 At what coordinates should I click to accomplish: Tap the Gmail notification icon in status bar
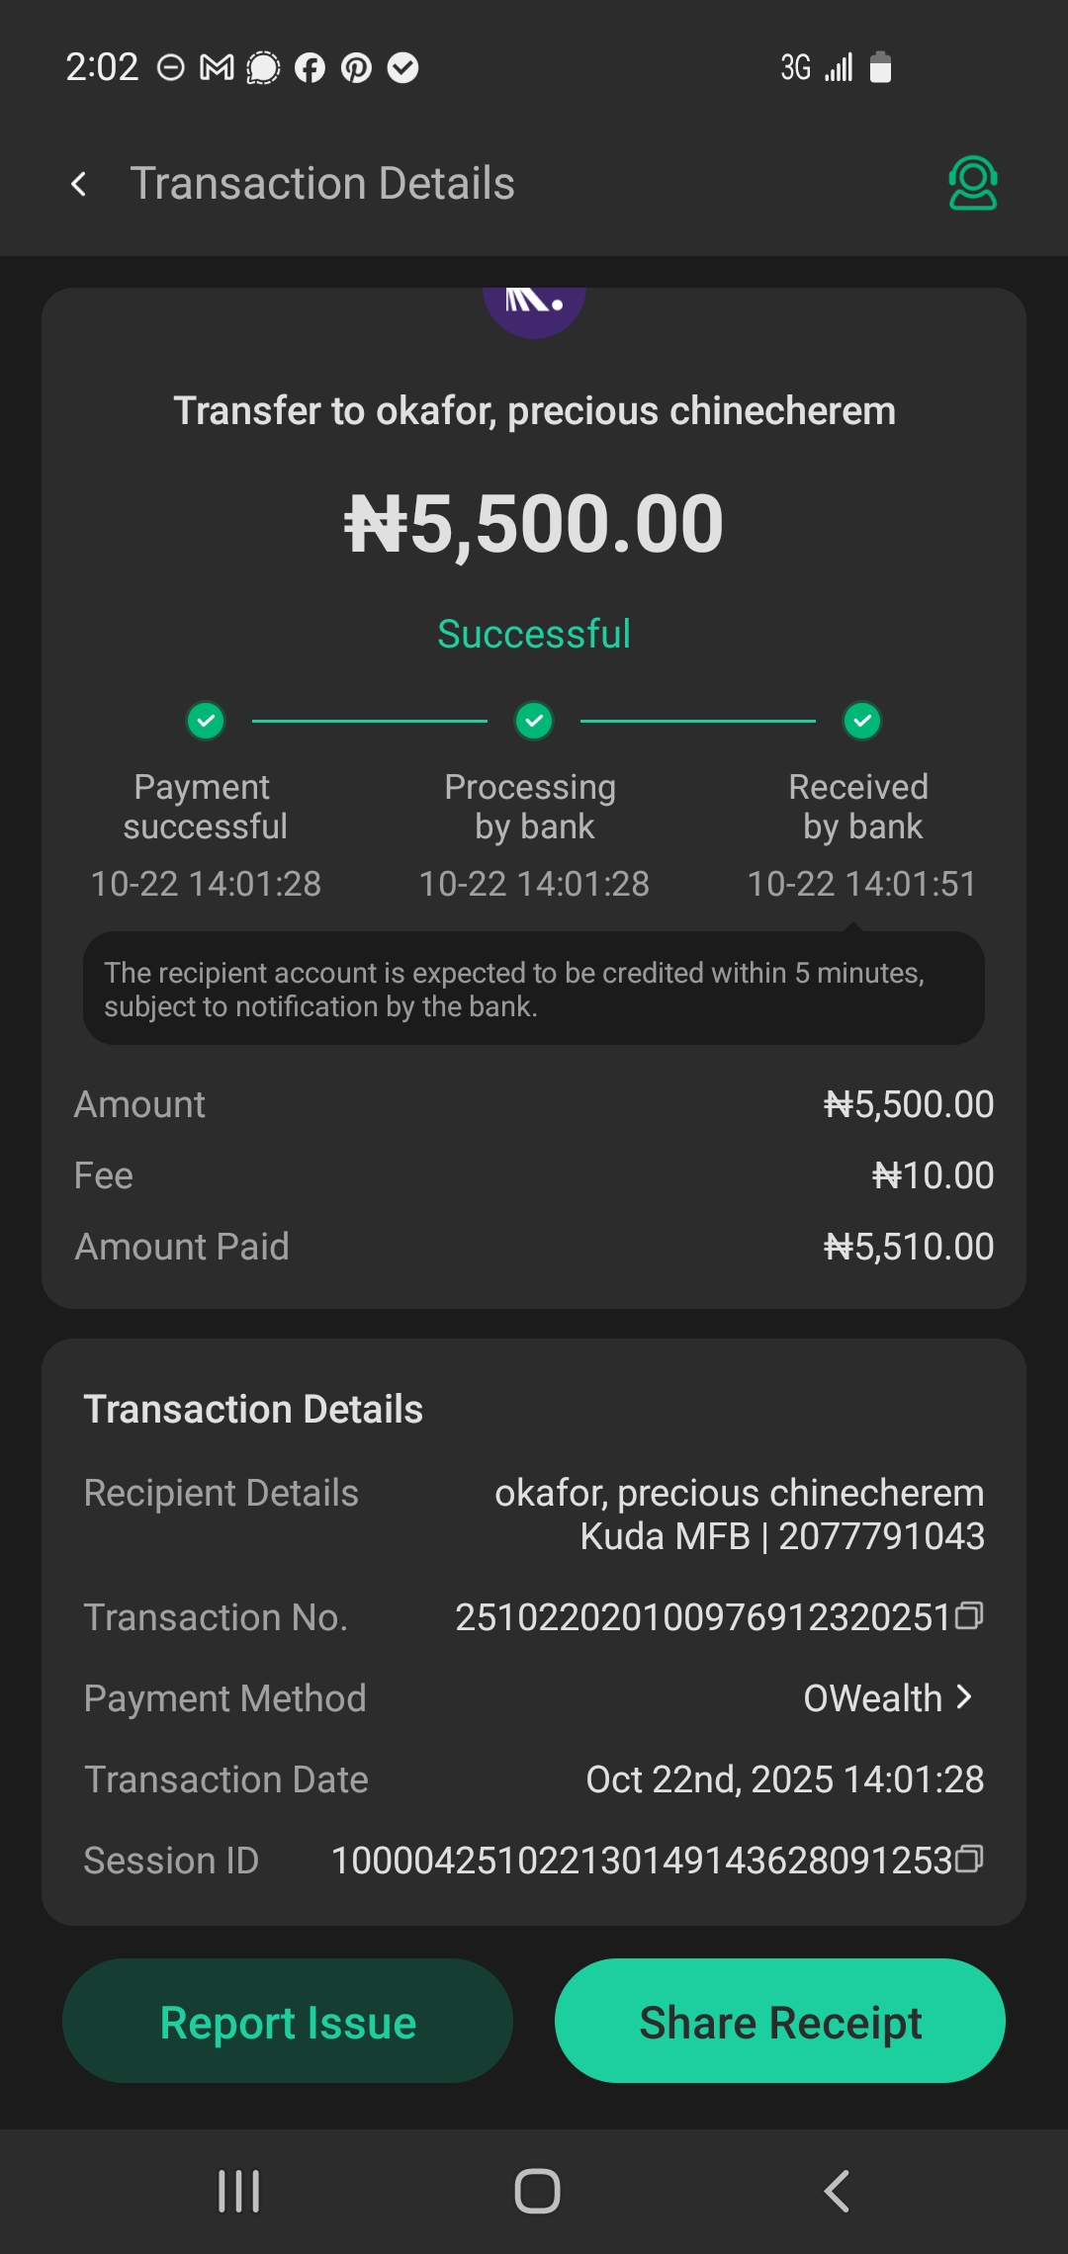(217, 68)
